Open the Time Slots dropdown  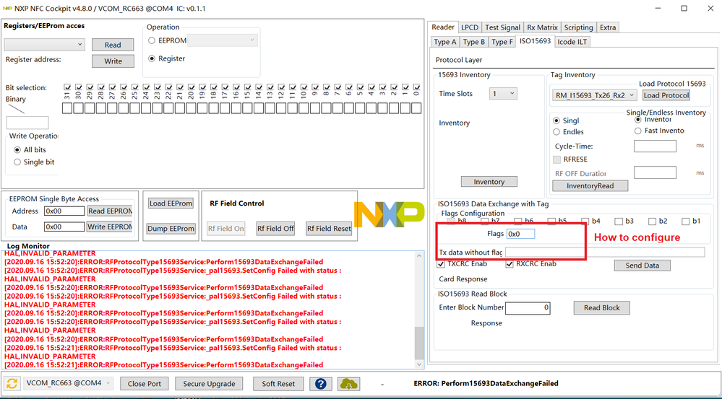[x=503, y=93]
